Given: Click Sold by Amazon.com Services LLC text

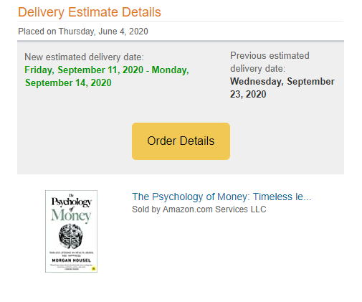Looking at the screenshot, I should coord(199,209).
